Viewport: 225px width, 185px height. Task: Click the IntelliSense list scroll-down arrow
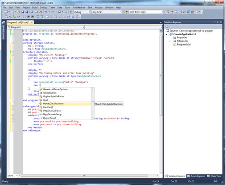click(93, 118)
